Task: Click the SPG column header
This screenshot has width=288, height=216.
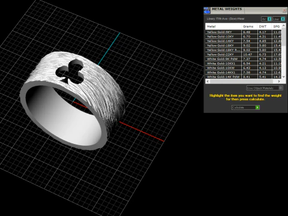Action: tap(277, 26)
